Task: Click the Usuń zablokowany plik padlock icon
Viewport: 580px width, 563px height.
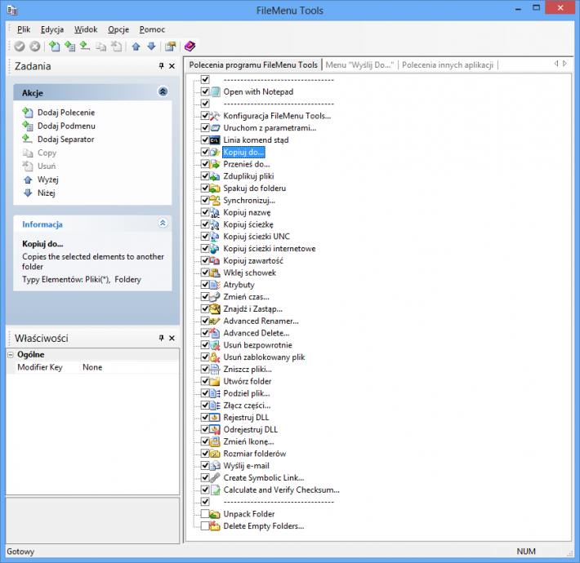Action: pos(215,357)
